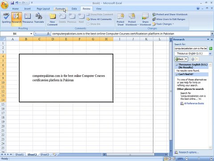Click the Forward button in Research pane
214x161 pixels.
pos(193,59)
